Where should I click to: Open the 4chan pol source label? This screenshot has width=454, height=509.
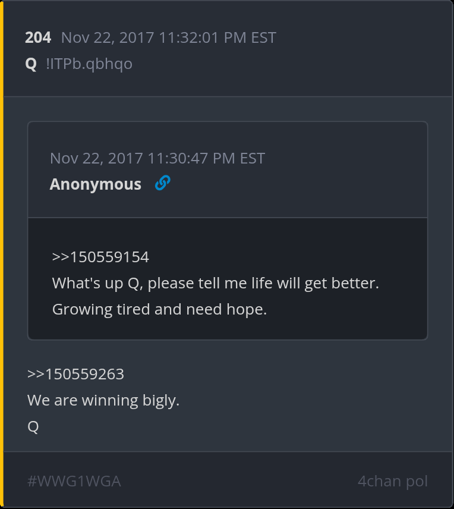(x=393, y=481)
